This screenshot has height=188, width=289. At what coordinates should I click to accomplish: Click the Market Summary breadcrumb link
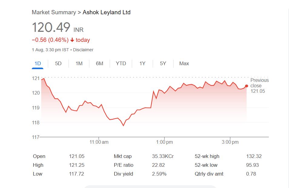54,12
